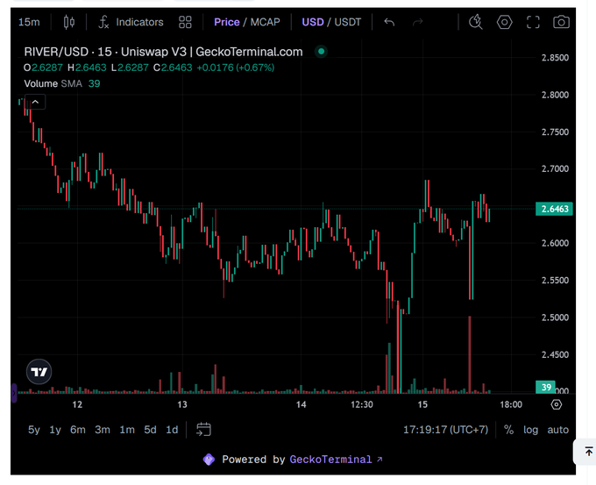The image size is (596, 485).
Task: Click the 12:30 time axis label
Action: 361,404
